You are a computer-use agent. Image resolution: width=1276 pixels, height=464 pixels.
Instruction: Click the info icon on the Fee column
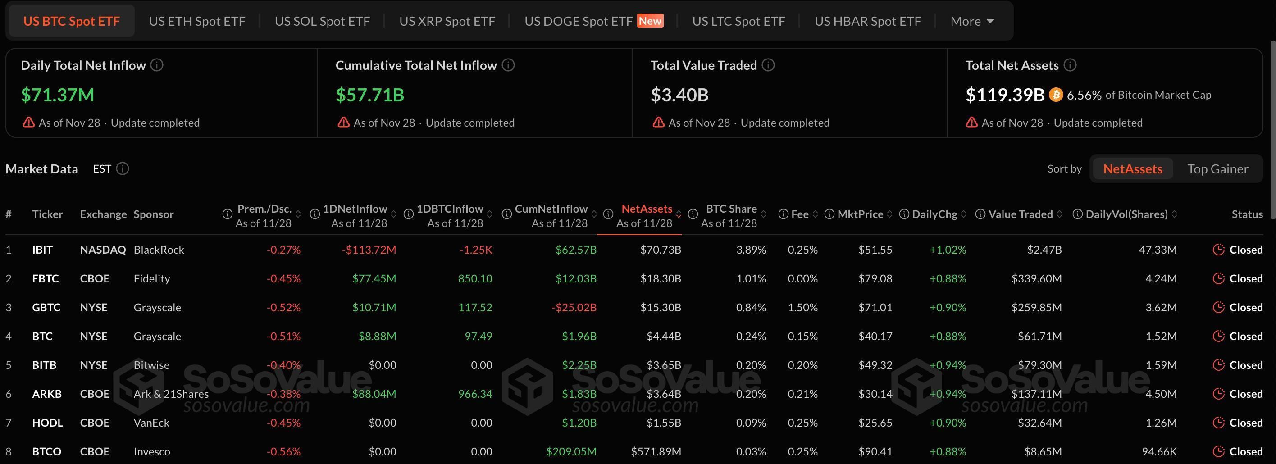pos(784,214)
